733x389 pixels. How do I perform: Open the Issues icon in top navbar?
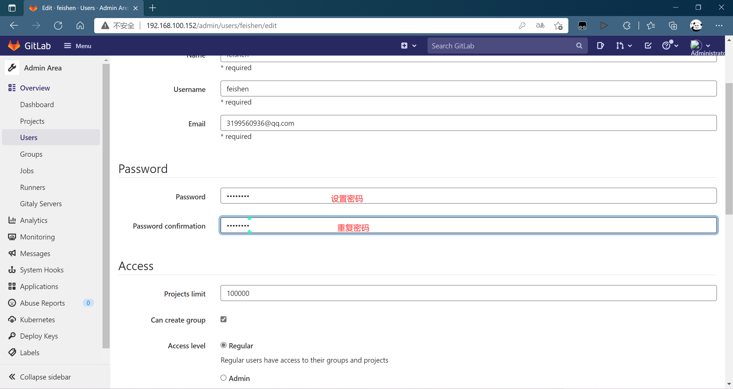pyautogui.click(x=600, y=46)
